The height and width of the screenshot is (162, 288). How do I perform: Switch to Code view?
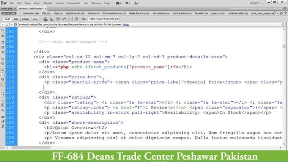[x=7, y=19]
